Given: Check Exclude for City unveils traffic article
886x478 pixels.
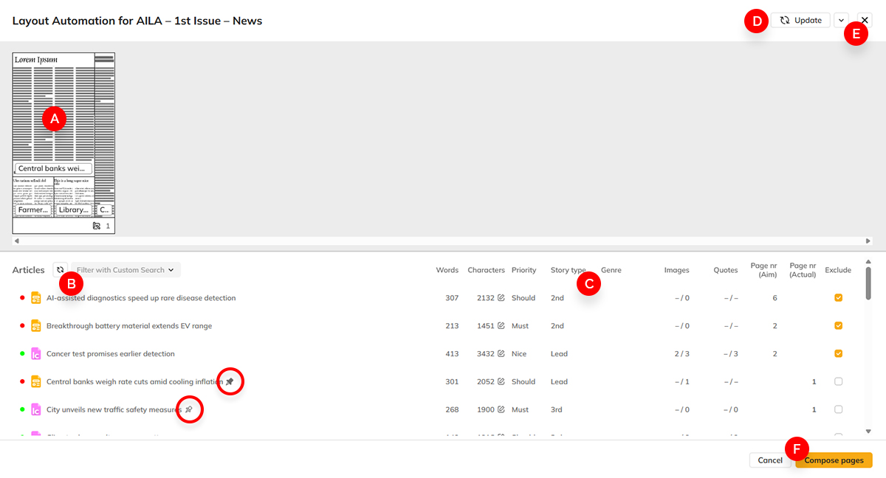Looking at the screenshot, I should coord(838,409).
